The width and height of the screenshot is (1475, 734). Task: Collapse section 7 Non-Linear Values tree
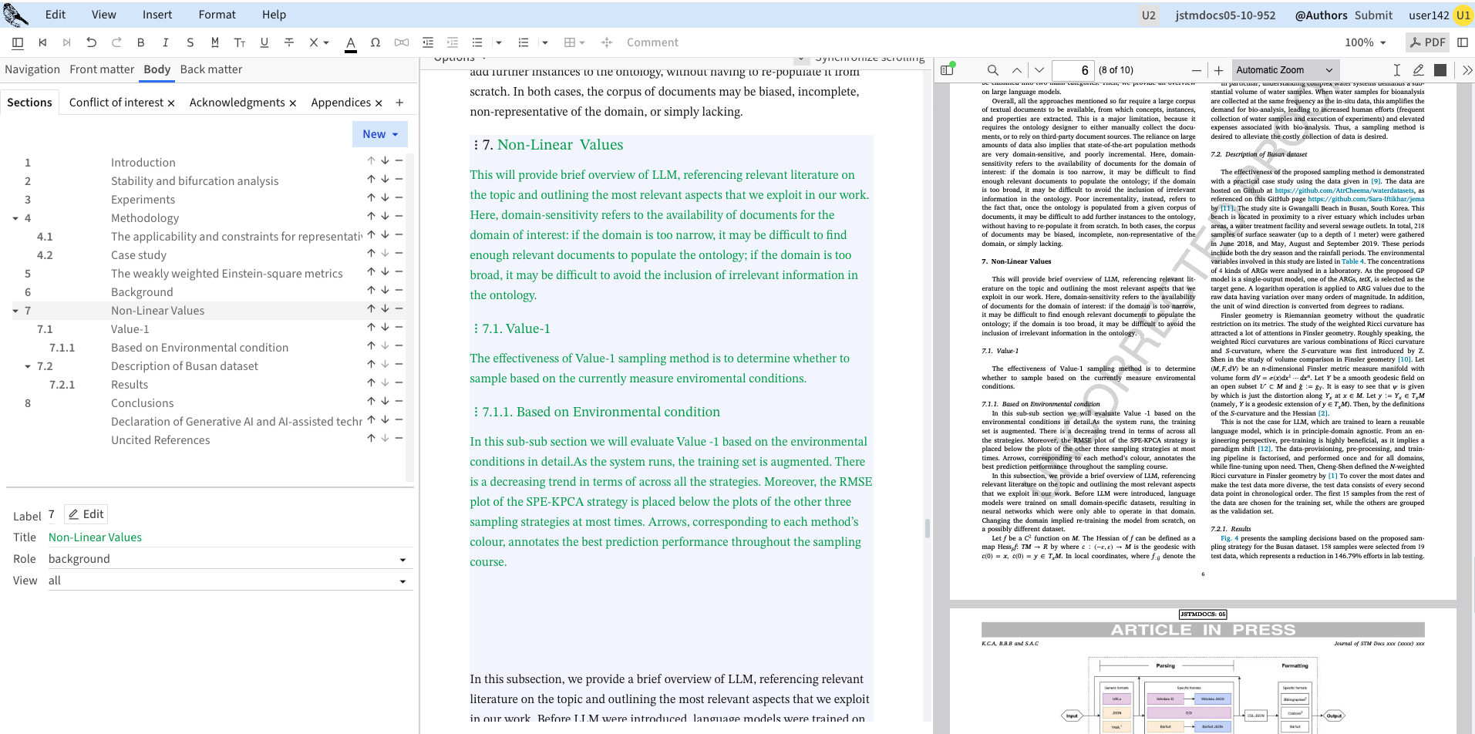[15, 311]
